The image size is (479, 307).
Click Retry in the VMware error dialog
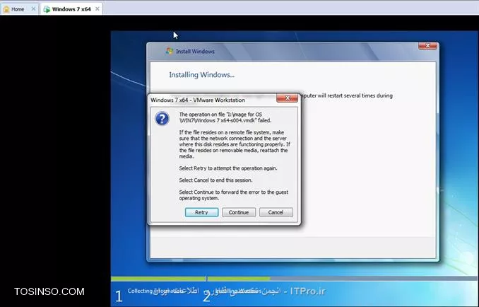pyautogui.click(x=201, y=212)
